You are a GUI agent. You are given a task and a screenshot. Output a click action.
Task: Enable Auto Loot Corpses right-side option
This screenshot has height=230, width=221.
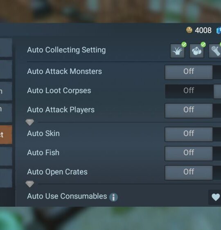(217, 91)
